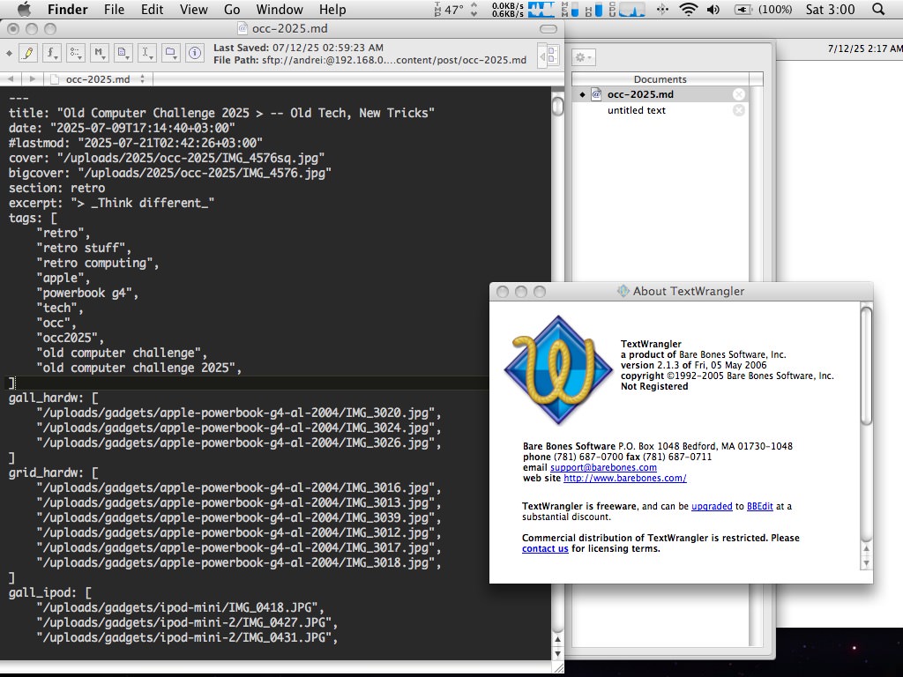Close occ-2025.md via its drawer close icon
The height and width of the screenshot is (677, 903).
[739, 94]
